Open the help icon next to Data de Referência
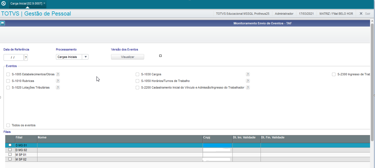Image resolution: width=375 pixels, height=168 pixels. 26,58
